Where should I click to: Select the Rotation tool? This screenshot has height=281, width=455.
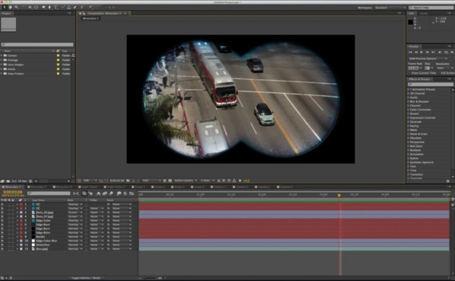(x=24, y=8)
